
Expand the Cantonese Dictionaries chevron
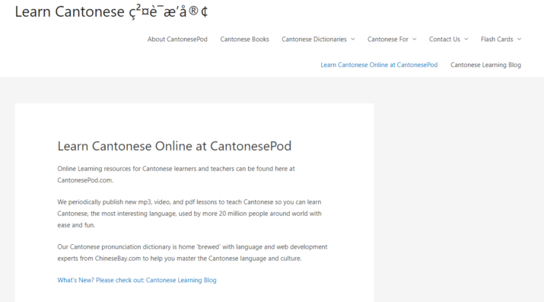[353, 40]
